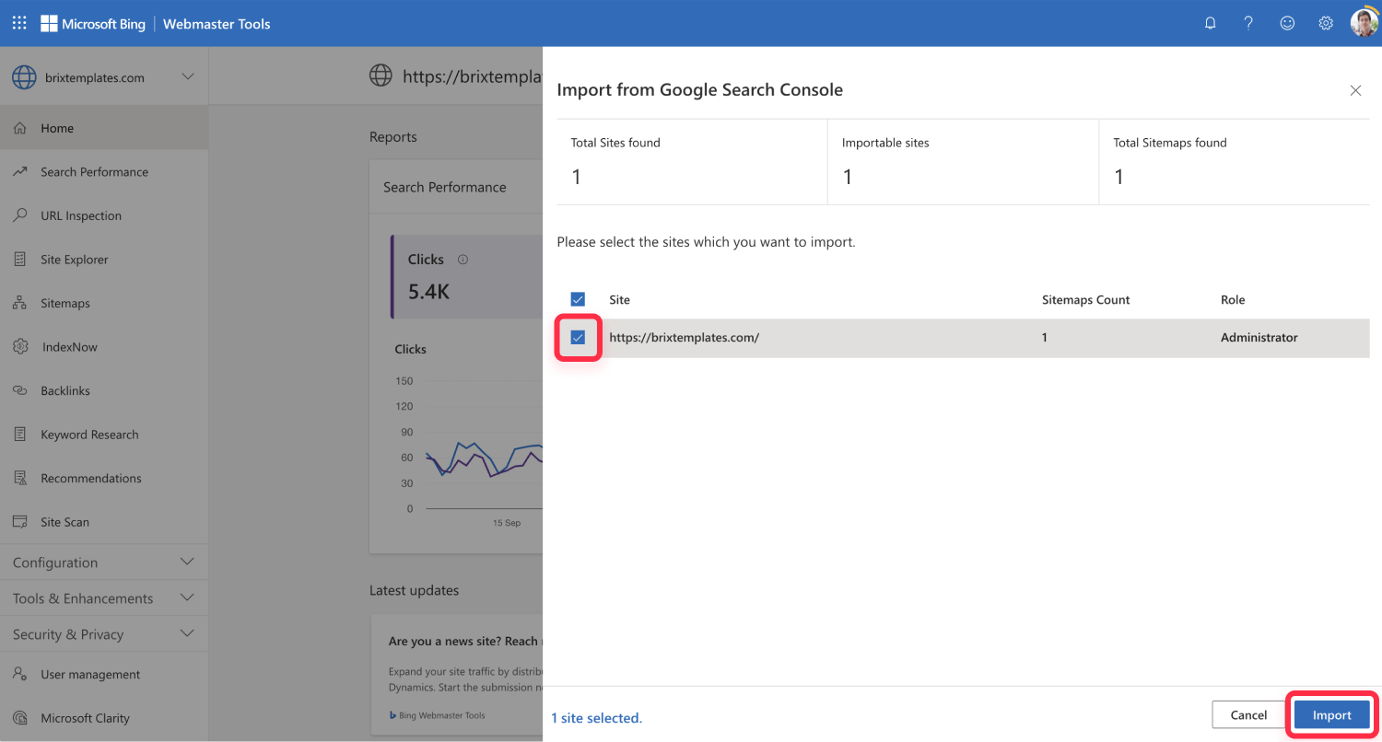The image size is (1382, 742).
Task: Click the Import button
Action: coord(1331,715)
